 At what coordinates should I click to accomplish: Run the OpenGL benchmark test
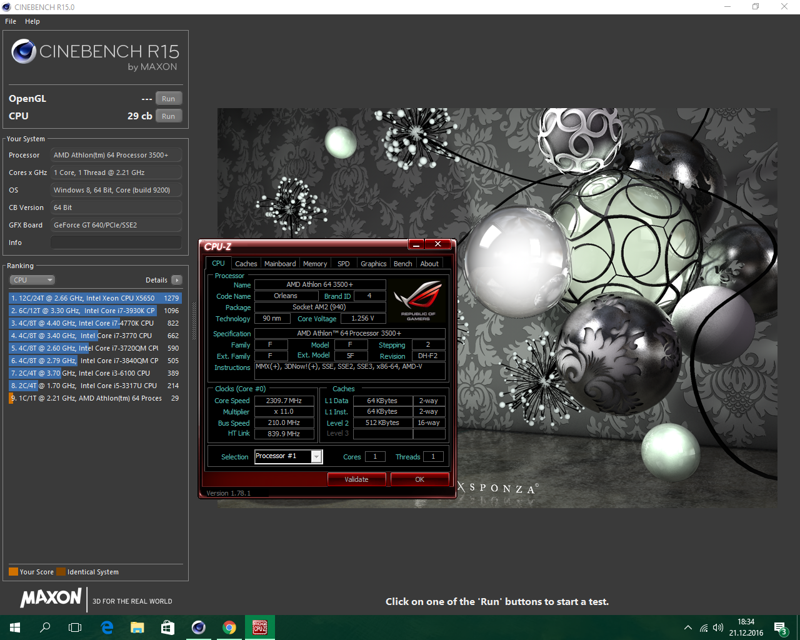click(x=168, y=99)
